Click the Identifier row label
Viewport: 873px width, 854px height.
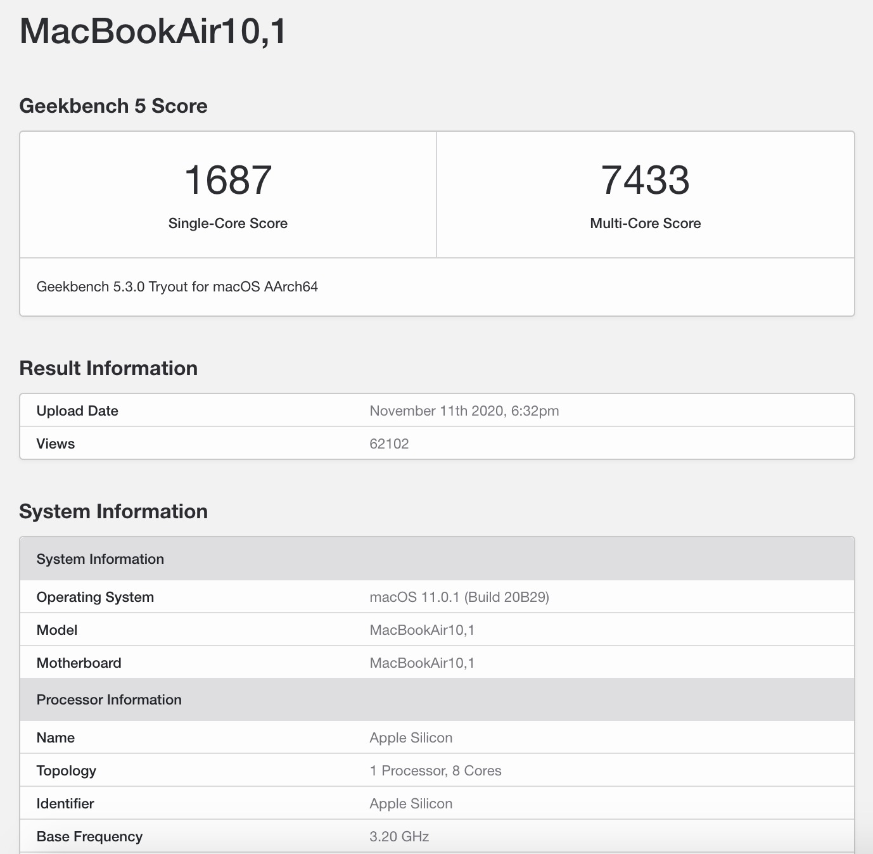tap(65, 803)
